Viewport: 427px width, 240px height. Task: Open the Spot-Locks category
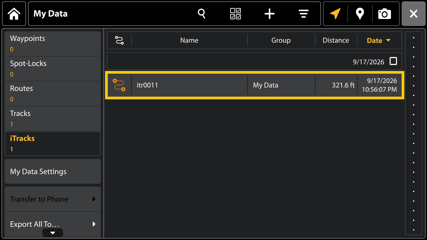(53, 69)
